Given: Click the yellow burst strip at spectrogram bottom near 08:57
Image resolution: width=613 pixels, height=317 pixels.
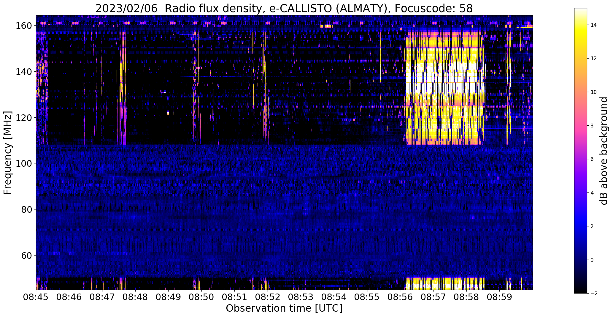Looking at the screenshot, I should (x=442, y=283).
